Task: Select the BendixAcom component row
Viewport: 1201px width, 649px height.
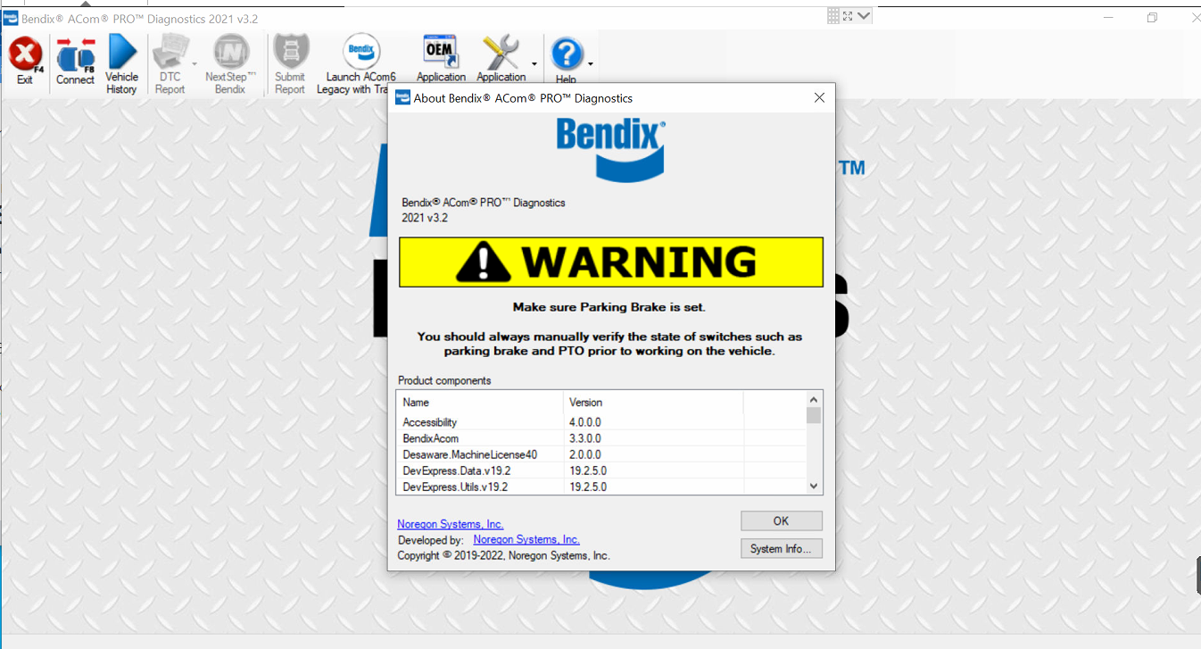Action: (601, 438)
